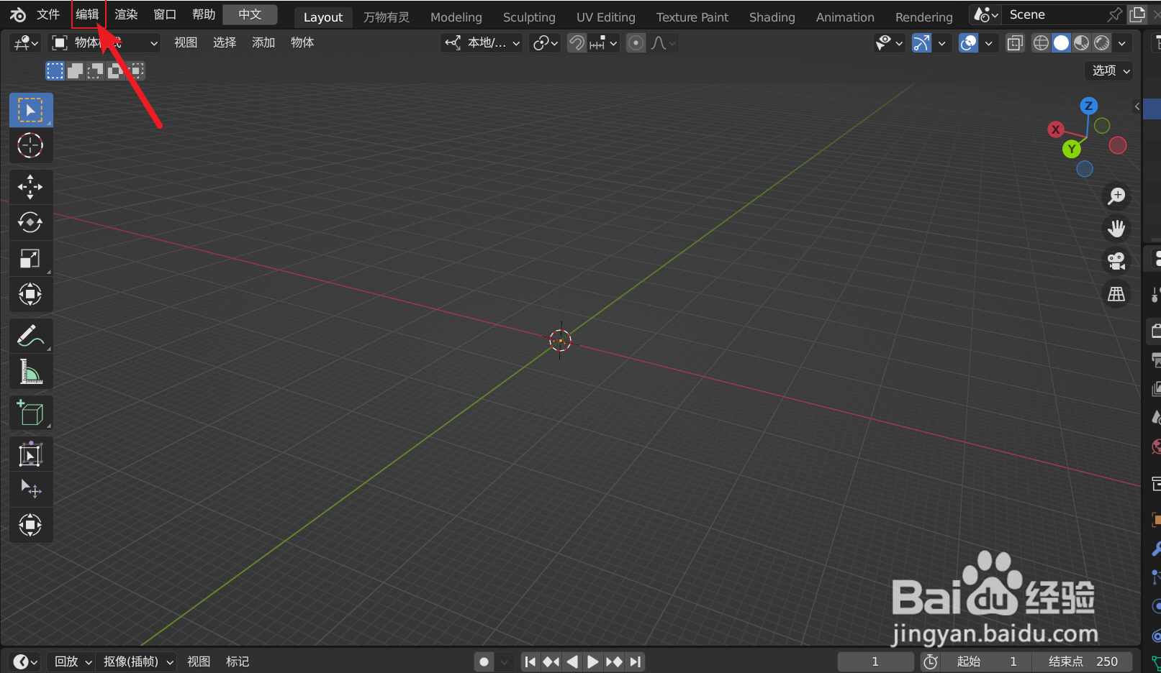
Task: Play animation in reverse
Action: [572, 661]
